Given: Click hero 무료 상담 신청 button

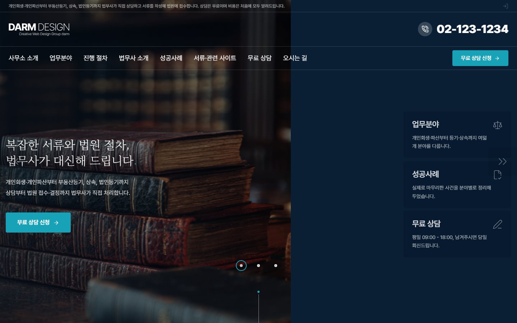Looking at the screenshot, I should coord(38,223).
